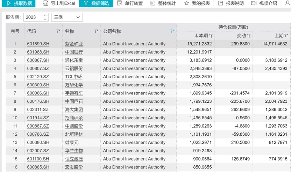
Task: Click filter icon in 名称 column header
Action: (96, 31)
